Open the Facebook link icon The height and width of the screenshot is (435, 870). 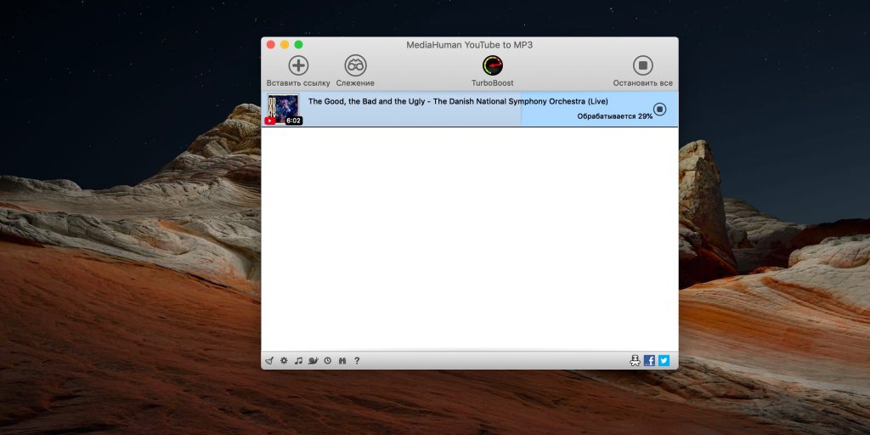click(x=649, y=360)
